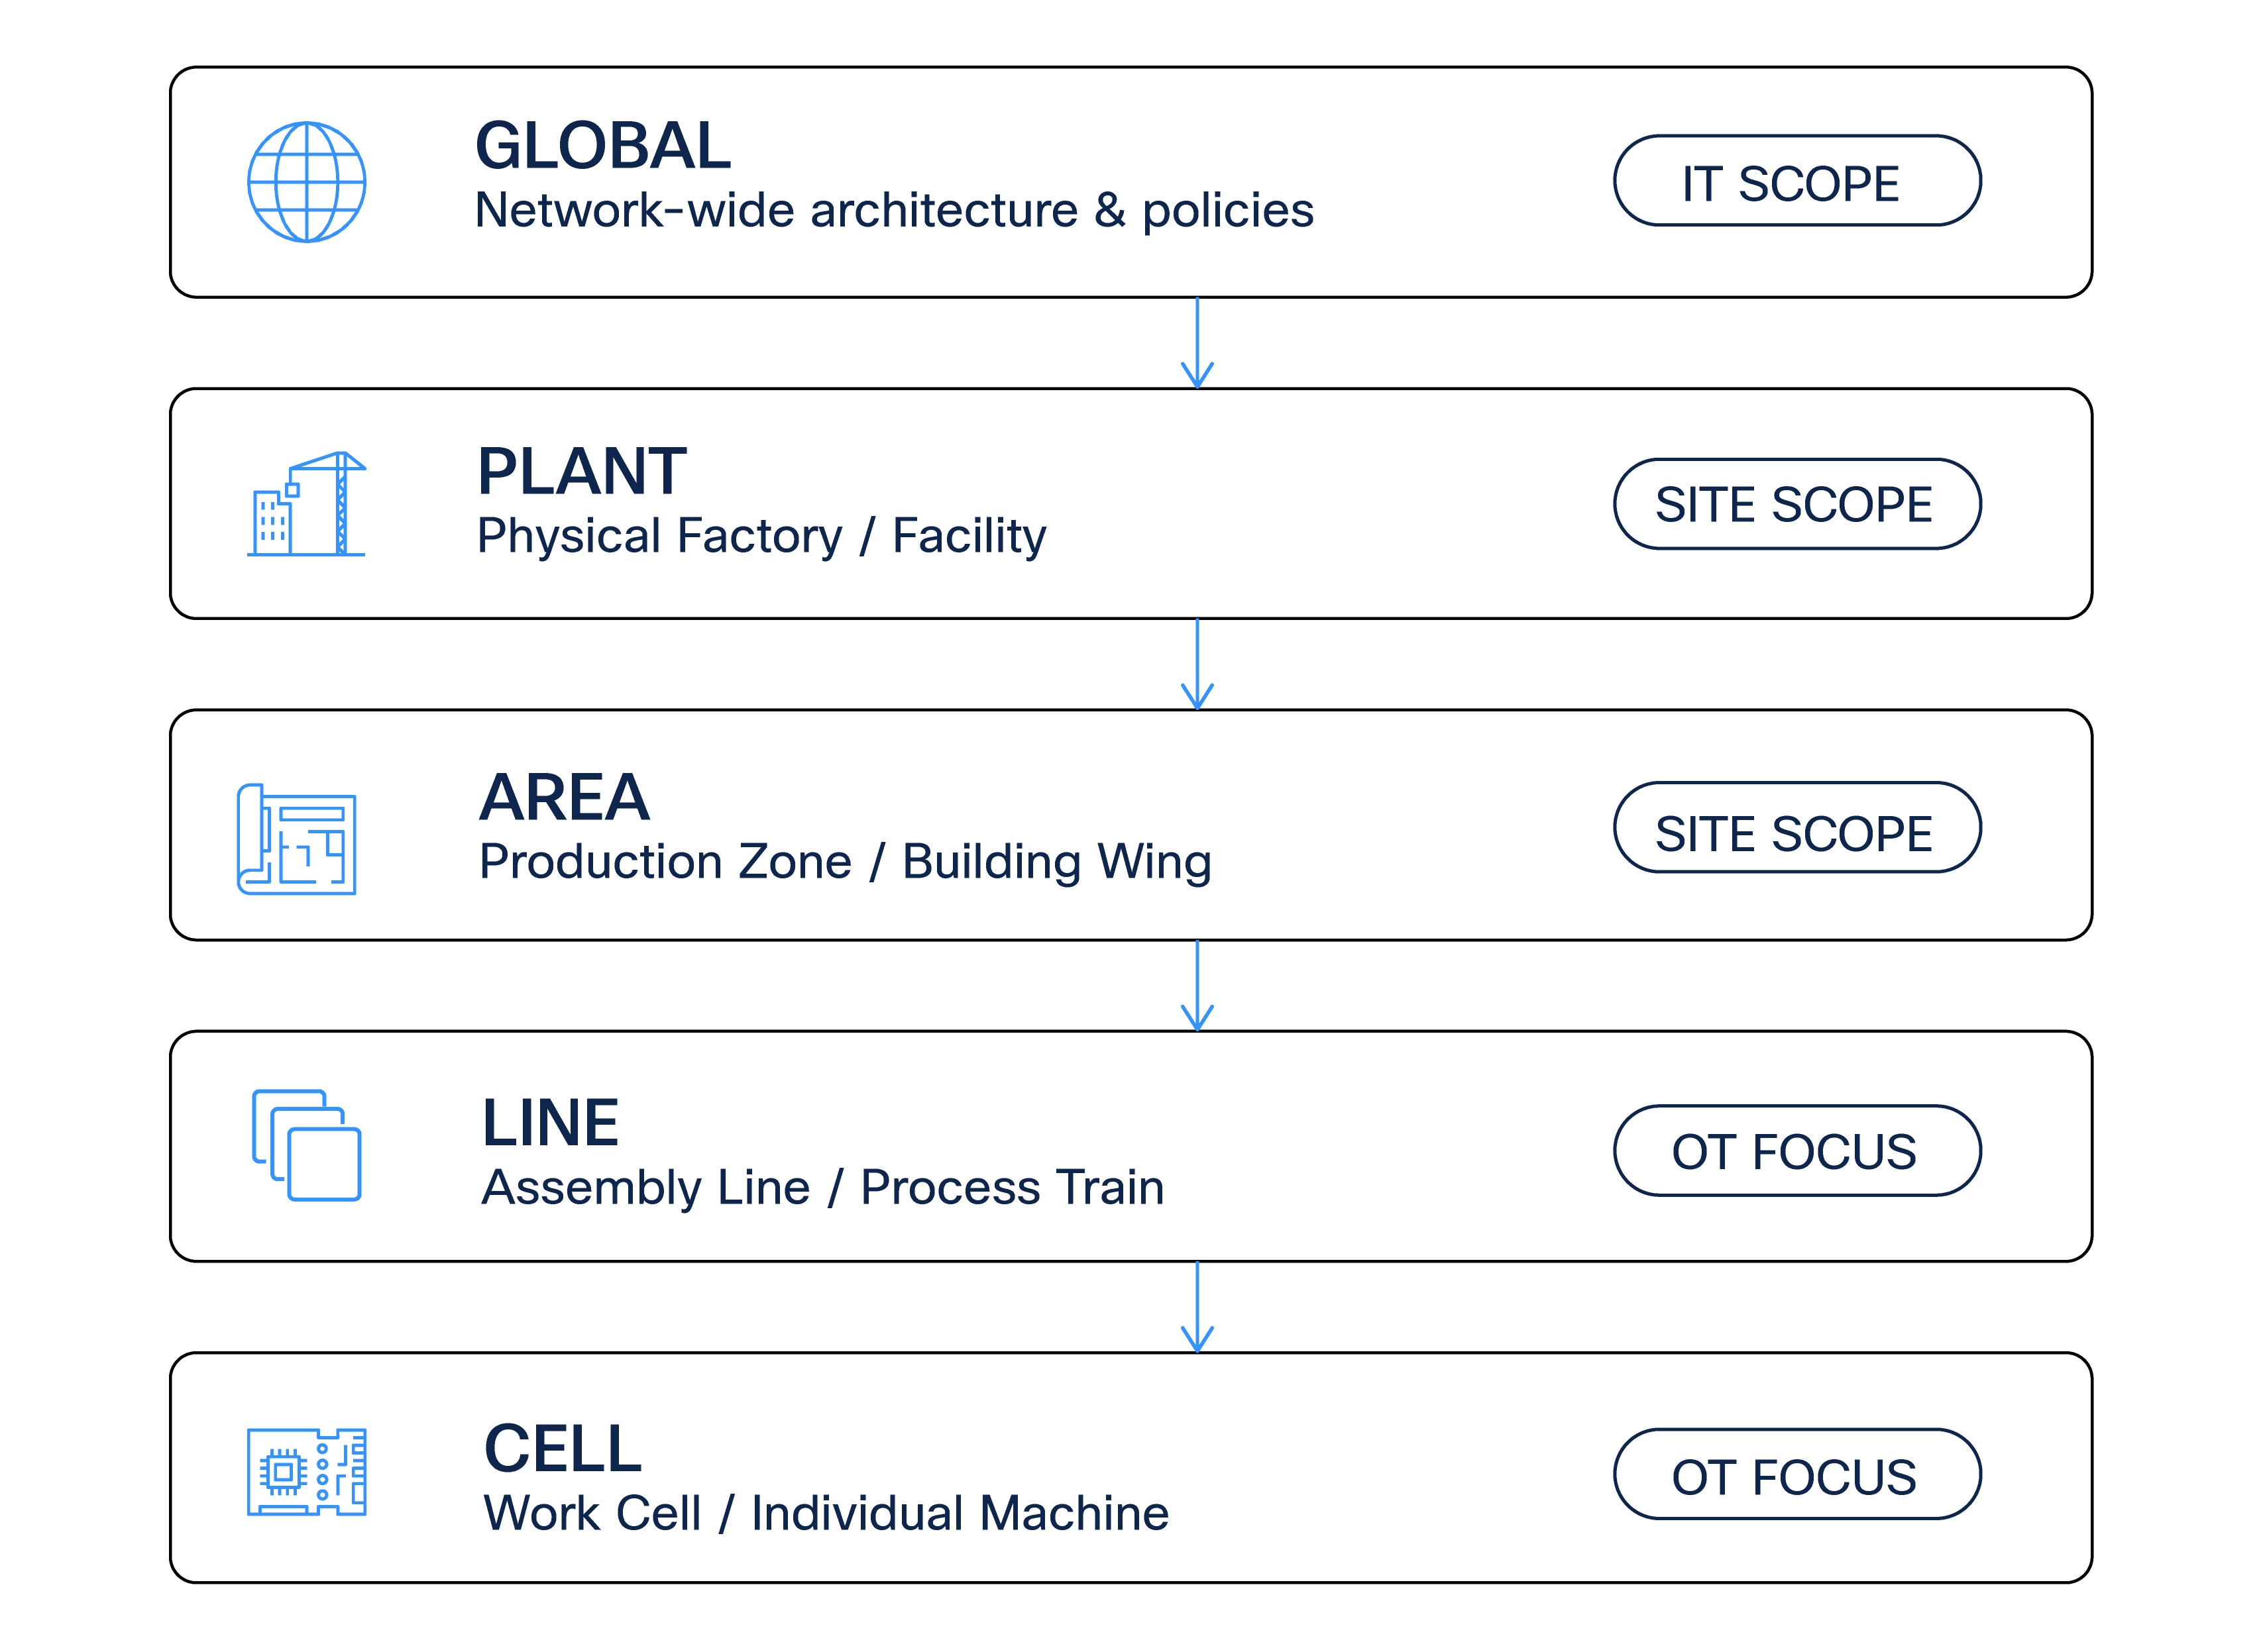
Task: Click the arrow between GLOBAL and PLANT
Action: [x=1197, y=343]
